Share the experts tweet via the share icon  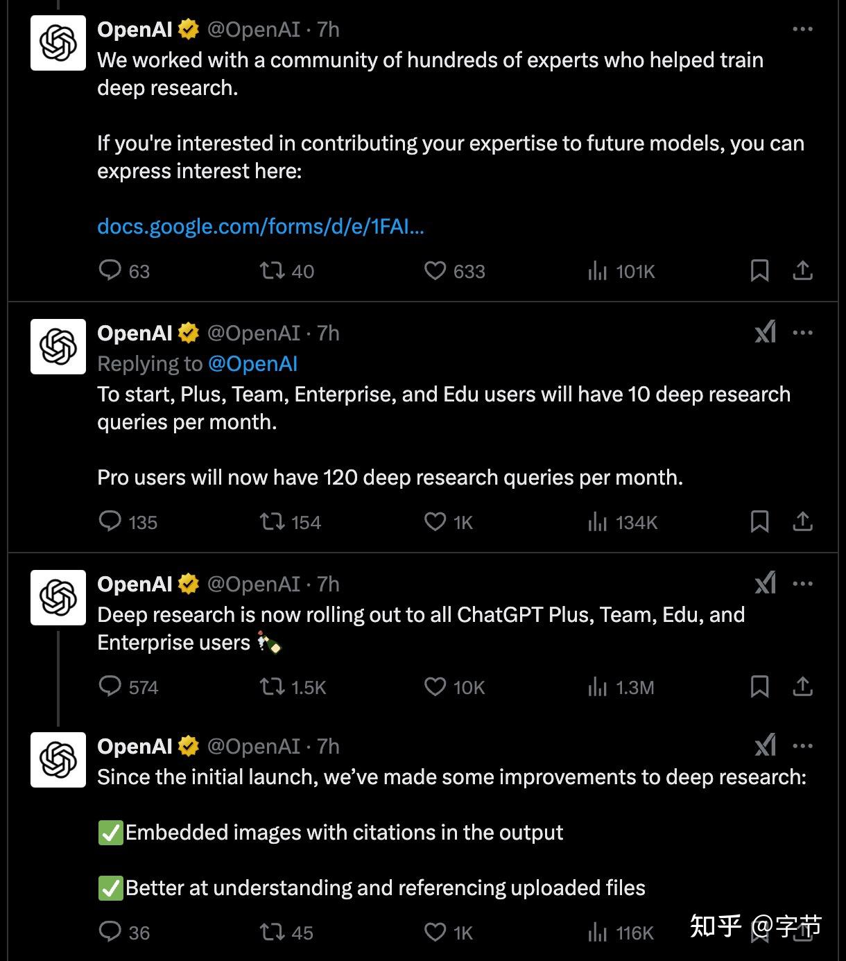(x=802, y=271)
